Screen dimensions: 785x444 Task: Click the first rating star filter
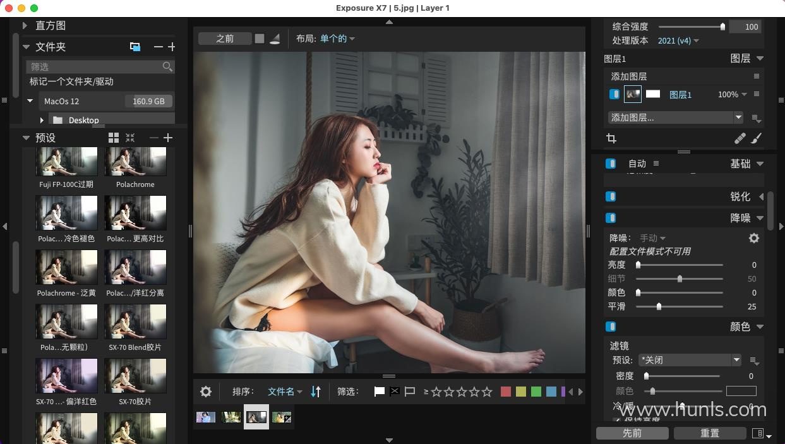[x=436, y=392]
